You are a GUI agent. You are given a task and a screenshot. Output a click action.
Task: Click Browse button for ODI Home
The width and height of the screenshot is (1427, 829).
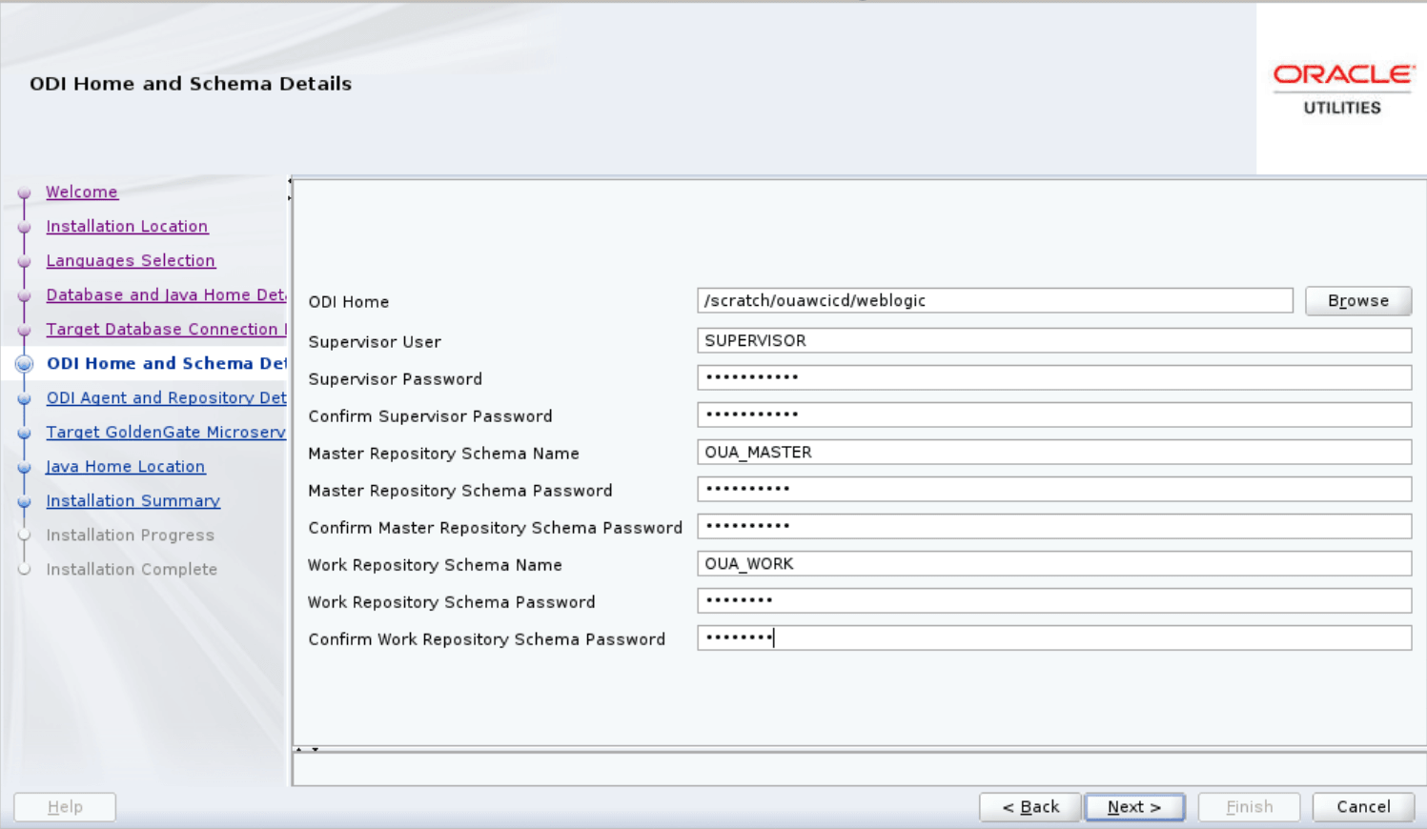(1358, 300)
